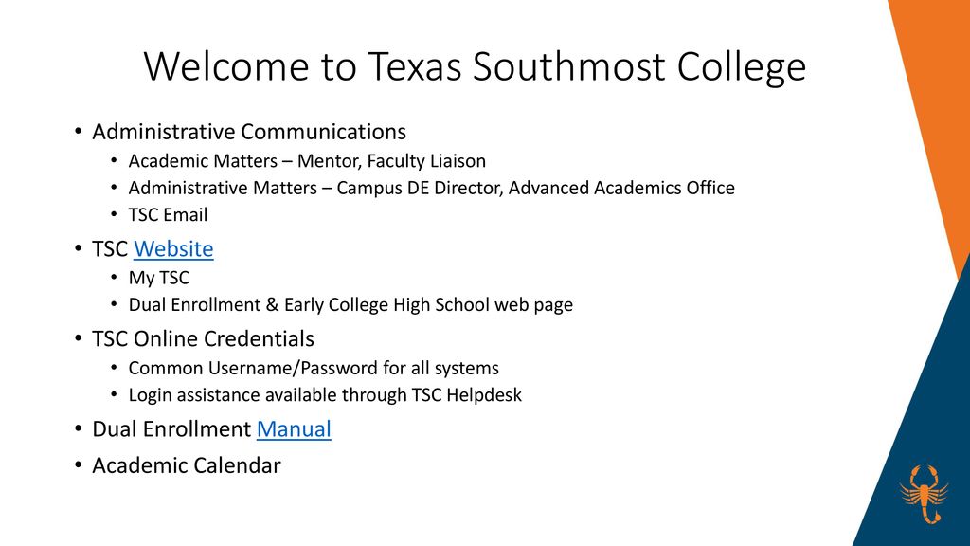Click the My TSC sub-bullet
Viewport: 970px width, 546px height.
pos(158,278)
